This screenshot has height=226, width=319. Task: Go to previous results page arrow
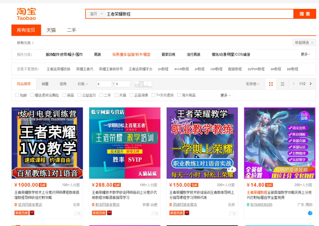click(294, 84)
